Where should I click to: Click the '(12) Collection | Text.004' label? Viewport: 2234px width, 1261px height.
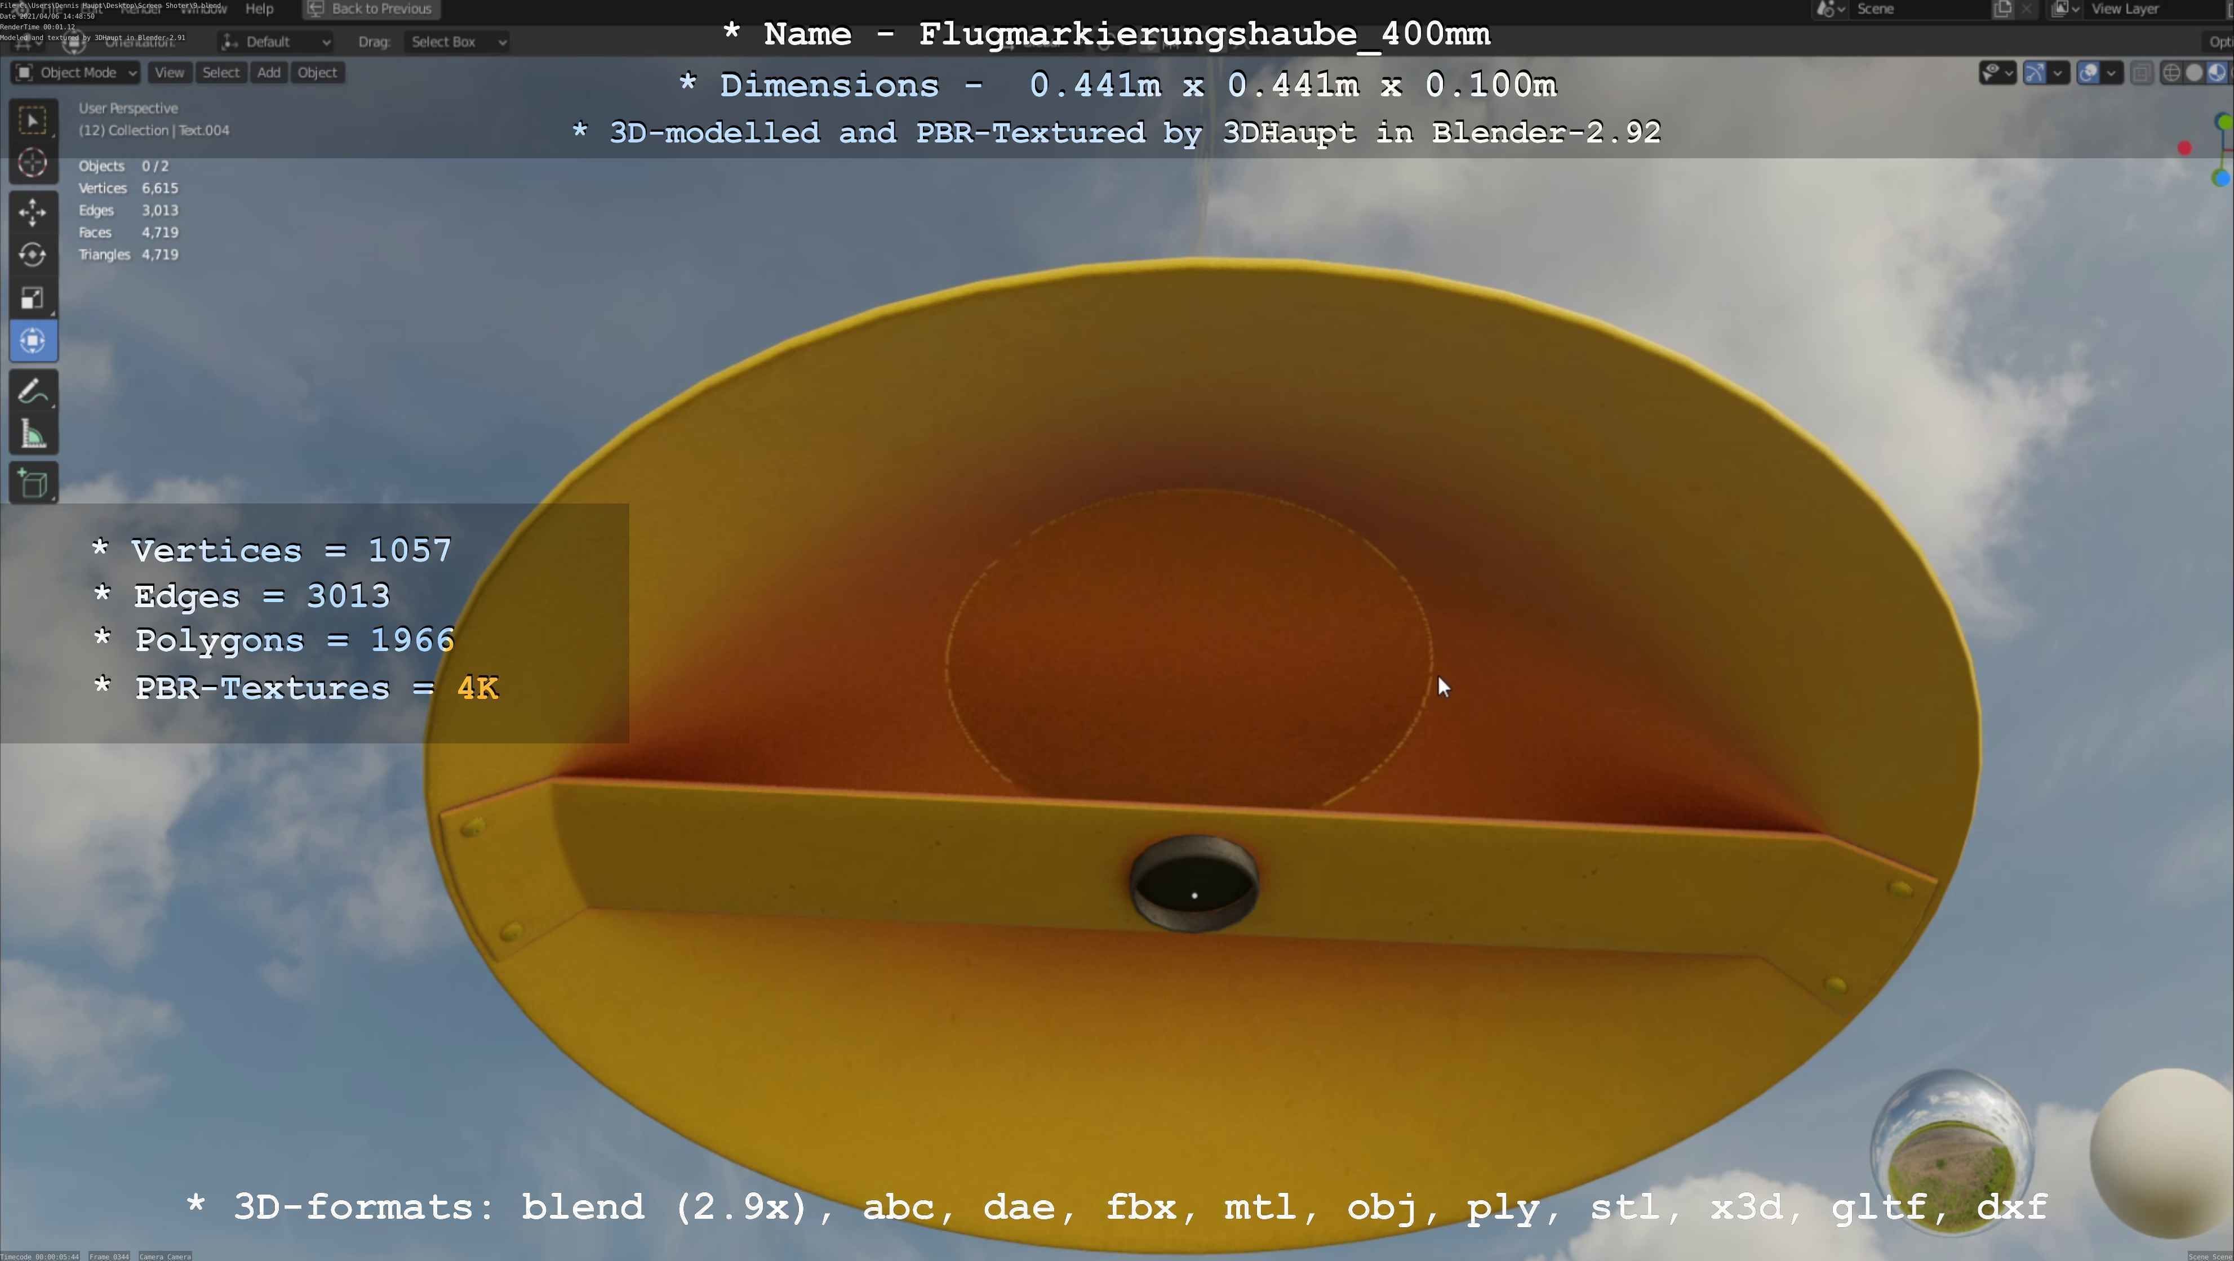[x=154, y=131]
